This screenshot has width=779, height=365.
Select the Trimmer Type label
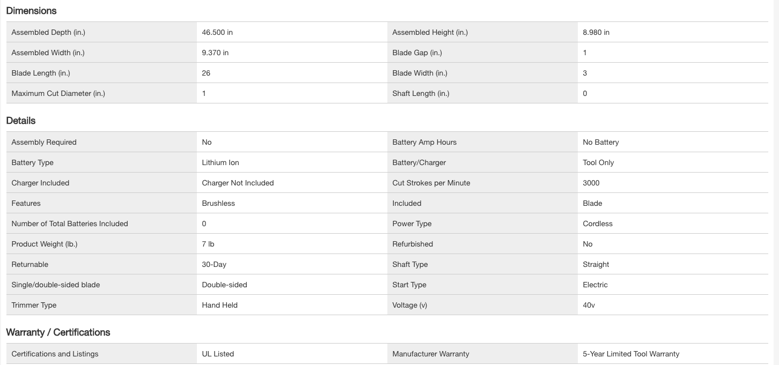34,305
